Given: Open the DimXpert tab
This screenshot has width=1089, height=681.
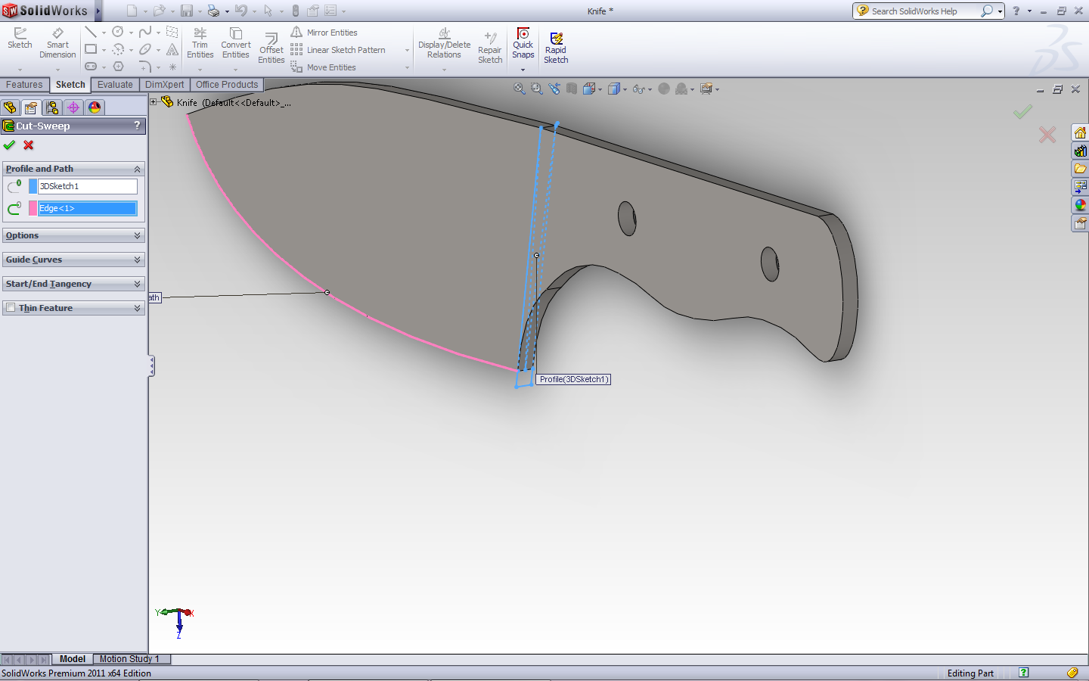Looking at the screenshot, I should pos(165,85).
